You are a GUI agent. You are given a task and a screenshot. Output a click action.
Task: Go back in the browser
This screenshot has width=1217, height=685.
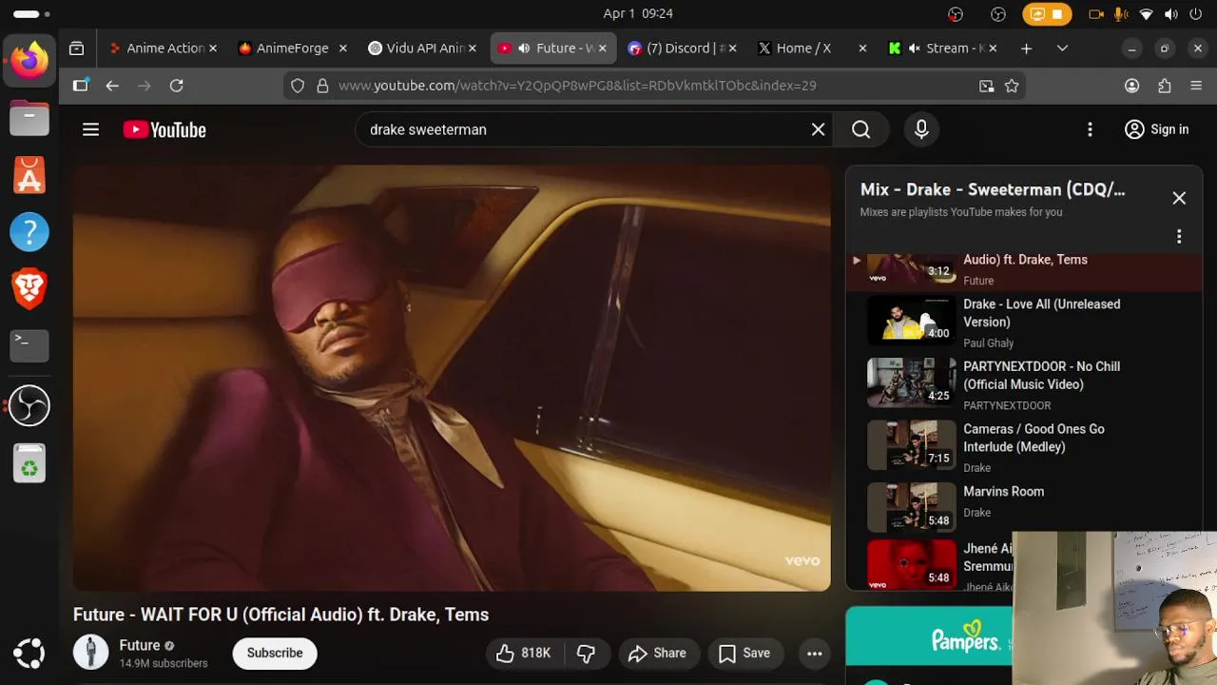[x=112, y=86]
